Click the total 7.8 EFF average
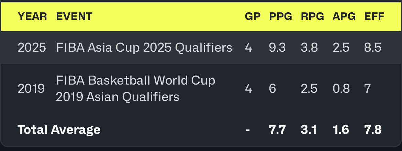This screenshot has height=151, width=402. pyautogui.click(x=373, y=130)
